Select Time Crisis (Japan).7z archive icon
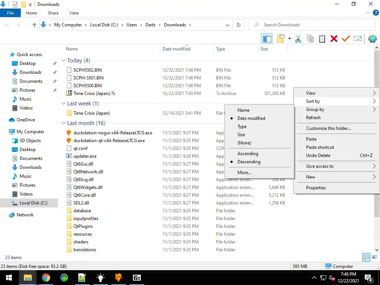Viewport: 380px width, 285px height. coord(69,93)
